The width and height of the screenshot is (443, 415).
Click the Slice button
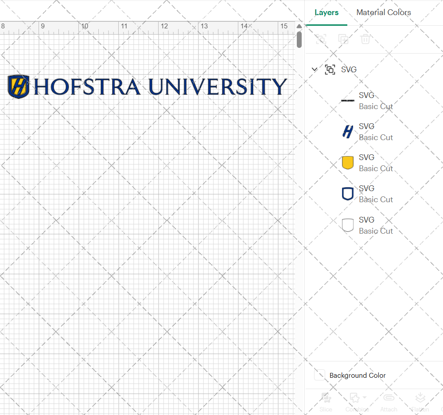point(326,402)
